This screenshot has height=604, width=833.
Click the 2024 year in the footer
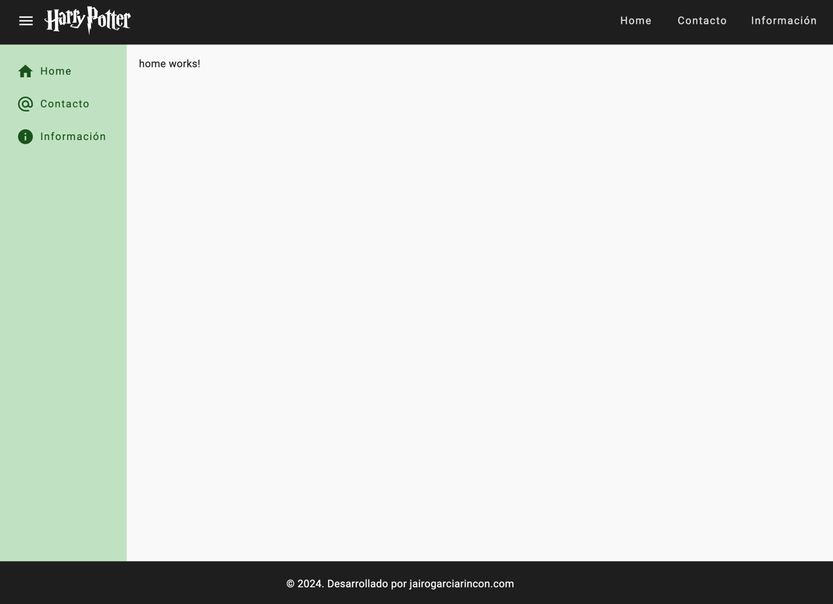point(310,584)
